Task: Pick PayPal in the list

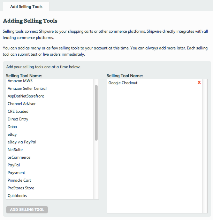Action: tap(14, 165)
